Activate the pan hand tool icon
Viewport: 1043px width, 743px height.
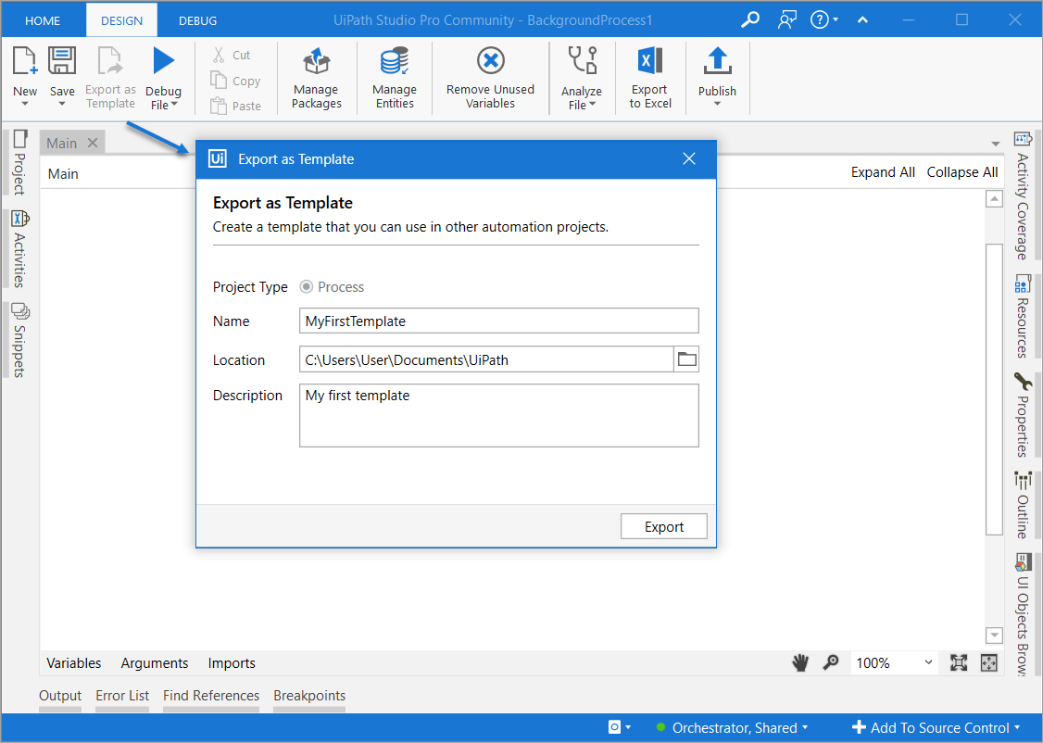click(x=800, y=662)
